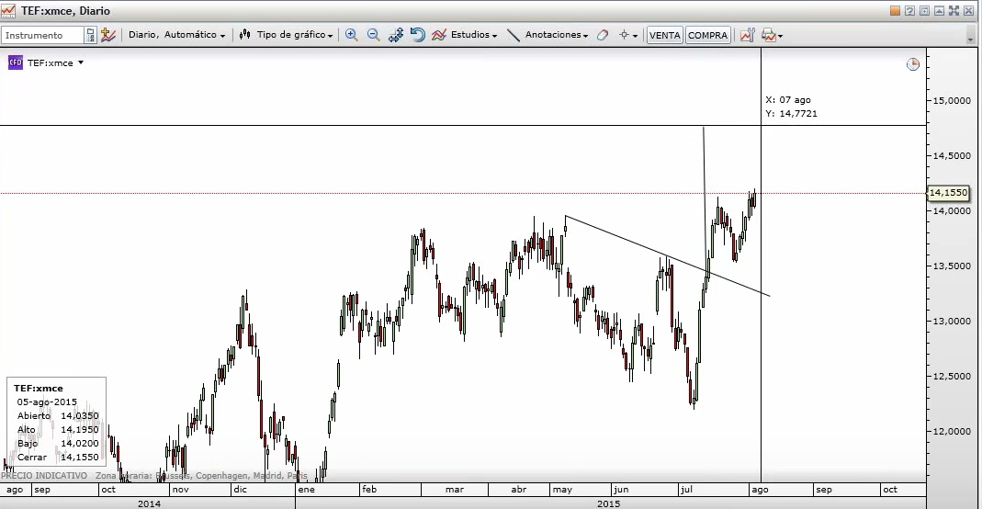Click the new window plus icon

[x=924, y=11]
